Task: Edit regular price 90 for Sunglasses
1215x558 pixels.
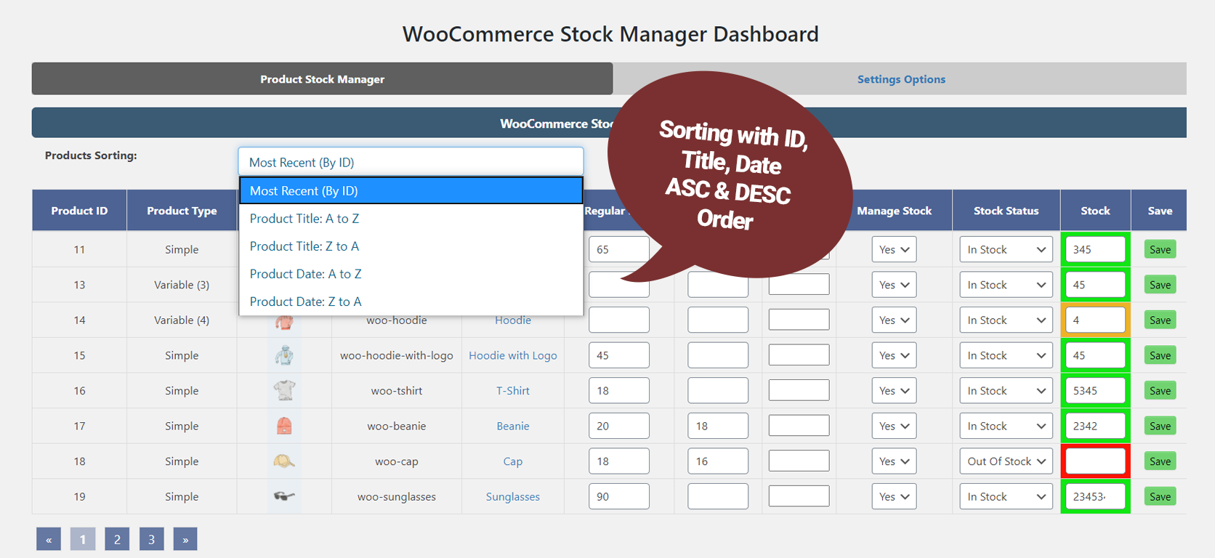Action: [x=619, y=496]
